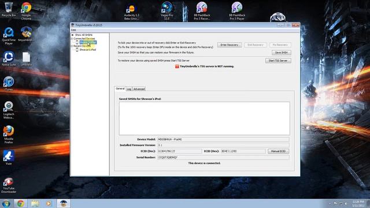Switch to the General tab
The height and width of the screenshot is (208, 370).
(x=120, y=88)
